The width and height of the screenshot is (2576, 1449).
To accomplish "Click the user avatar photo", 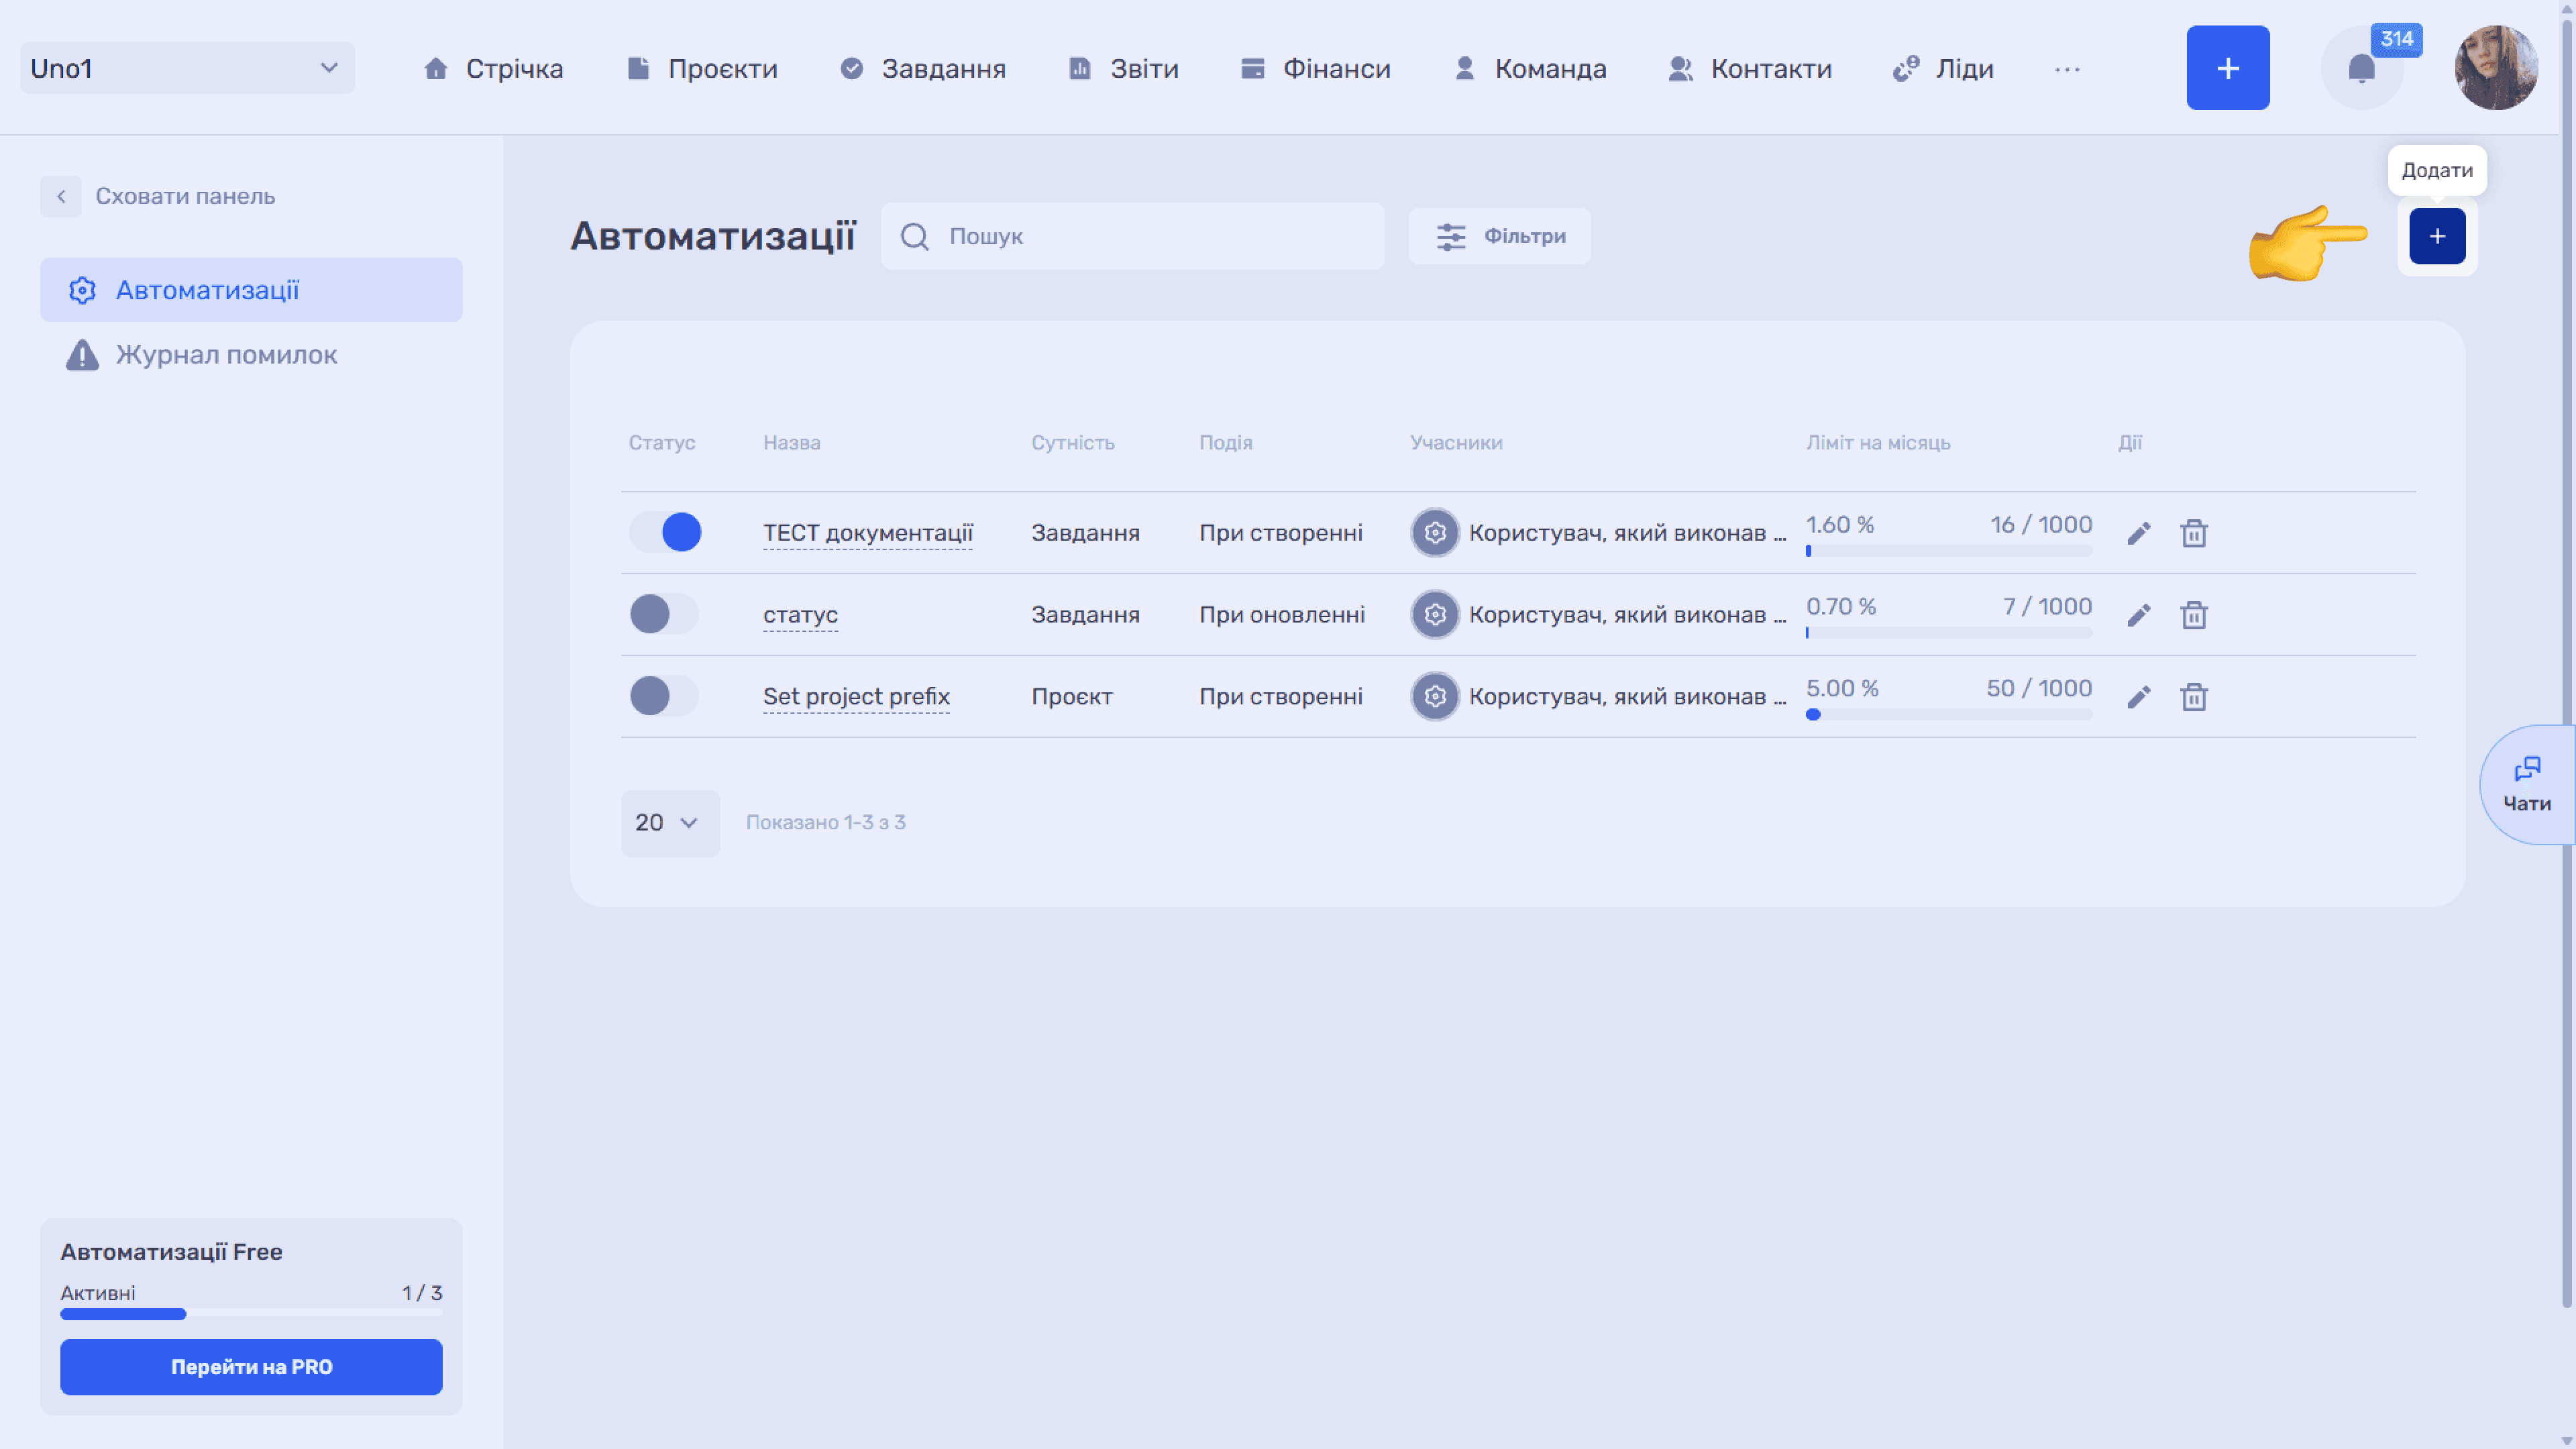I will click(2496, 68).
